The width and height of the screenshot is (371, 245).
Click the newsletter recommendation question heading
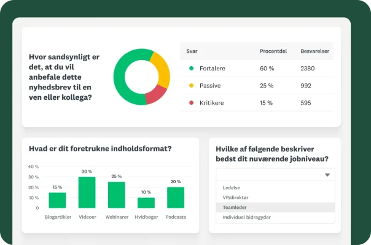(64, 77)
